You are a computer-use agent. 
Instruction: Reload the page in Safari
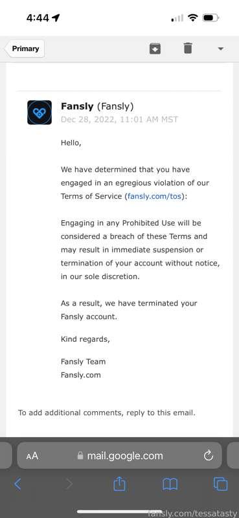click(209, 456)
